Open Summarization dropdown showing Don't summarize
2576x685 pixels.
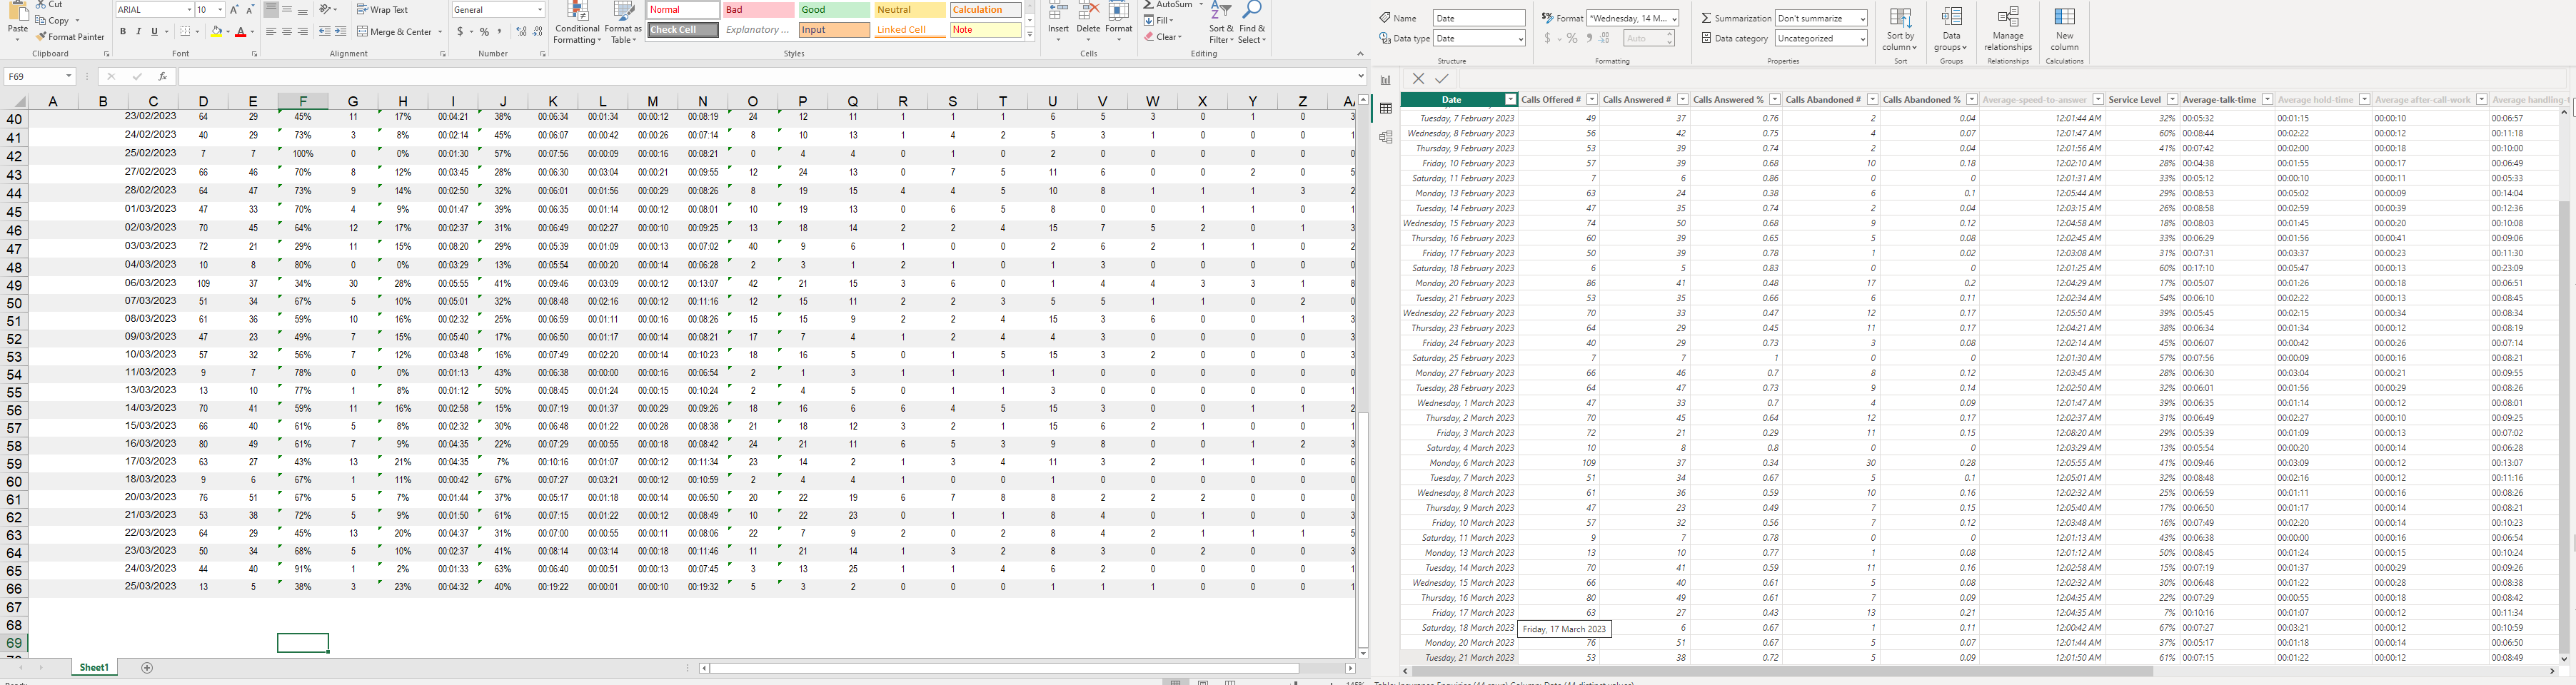[x=1861, y=18]
